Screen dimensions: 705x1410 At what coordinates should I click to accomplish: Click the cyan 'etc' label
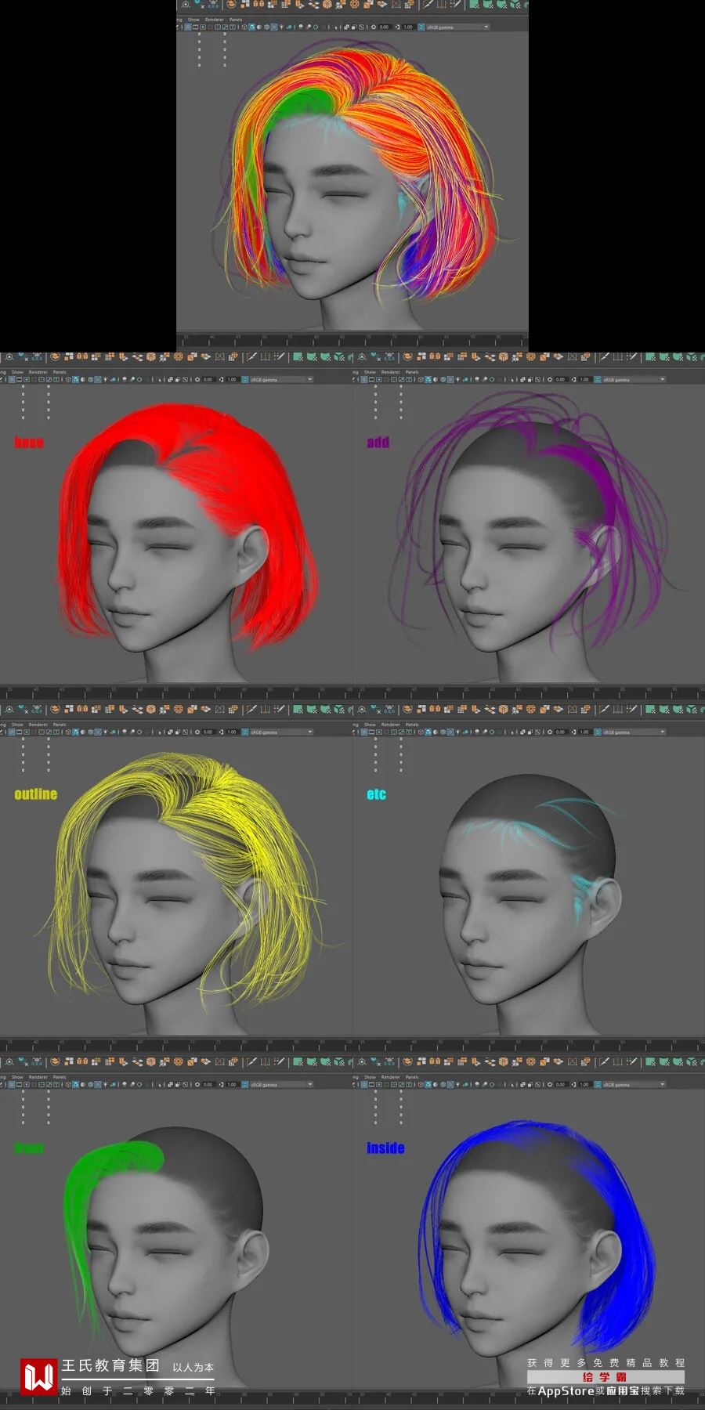(x=376, y=794)
